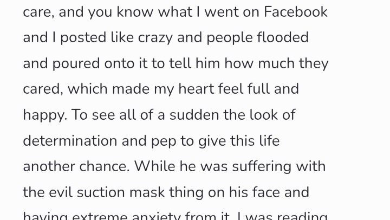Click the word "Facebook" in the text
The height and width of the screenshot is (220, 390).
(296, 12)
